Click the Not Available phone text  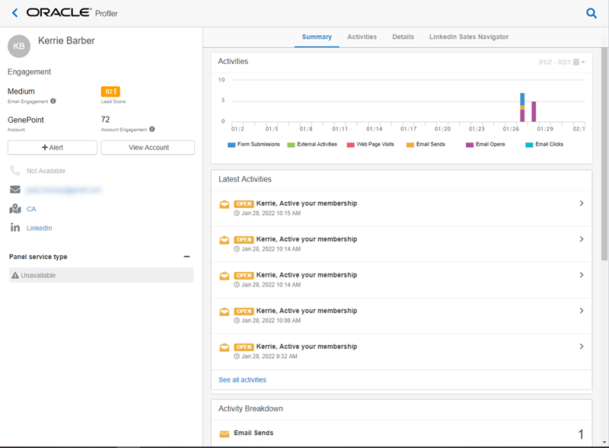pyautogui.click(x=46, y=171)
